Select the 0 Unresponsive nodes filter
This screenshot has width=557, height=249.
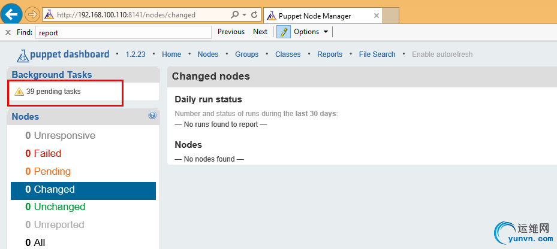pyautogui.click(x=61, y=136)
